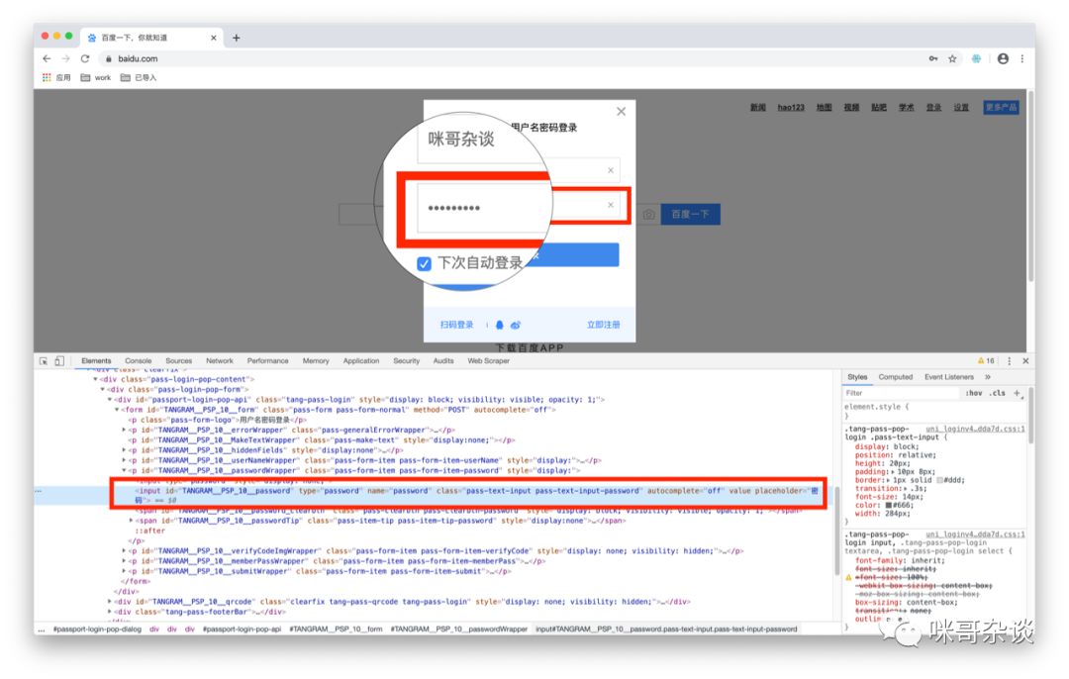Click the saved password key icon
Image resolution: width=1069 pixels, height=679 pixels.
click(x=933, y=58)
